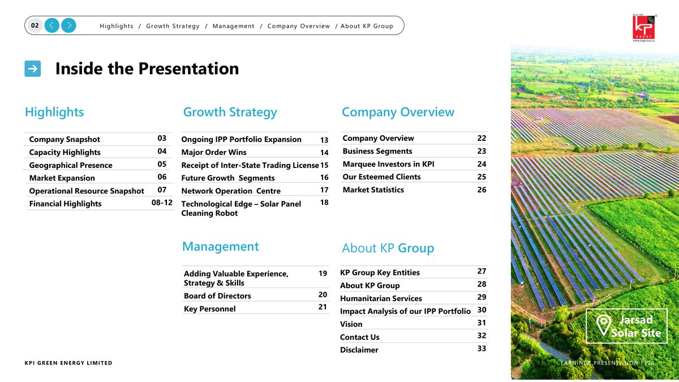Click the Growth Strategy column heading
Viewport: 679px width, 382px height.
point(230,112)
